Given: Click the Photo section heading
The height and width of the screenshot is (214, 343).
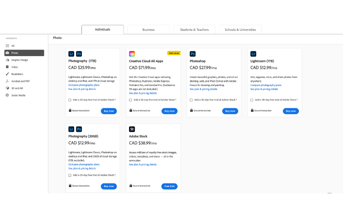Looking at the screenshot, I should 57,38.
